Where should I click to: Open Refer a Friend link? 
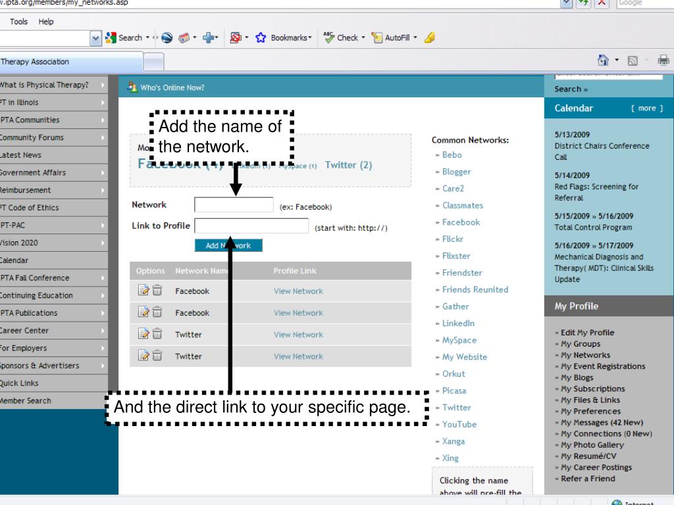click(x=588, y=479)
